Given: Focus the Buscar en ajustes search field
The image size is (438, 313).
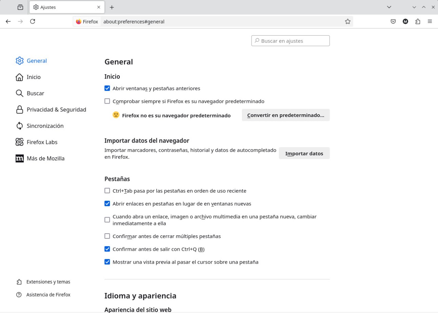Looking at the screenshot, I should tap(291, 41).
